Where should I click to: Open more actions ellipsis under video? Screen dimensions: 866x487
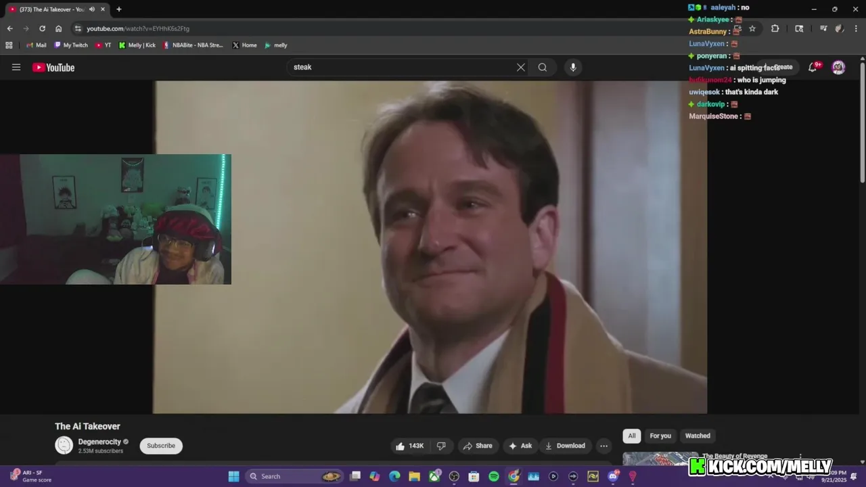[x=603, y=446]
